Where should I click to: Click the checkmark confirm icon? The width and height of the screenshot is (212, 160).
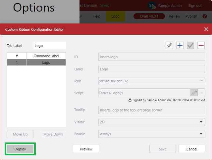pos(190,46)
